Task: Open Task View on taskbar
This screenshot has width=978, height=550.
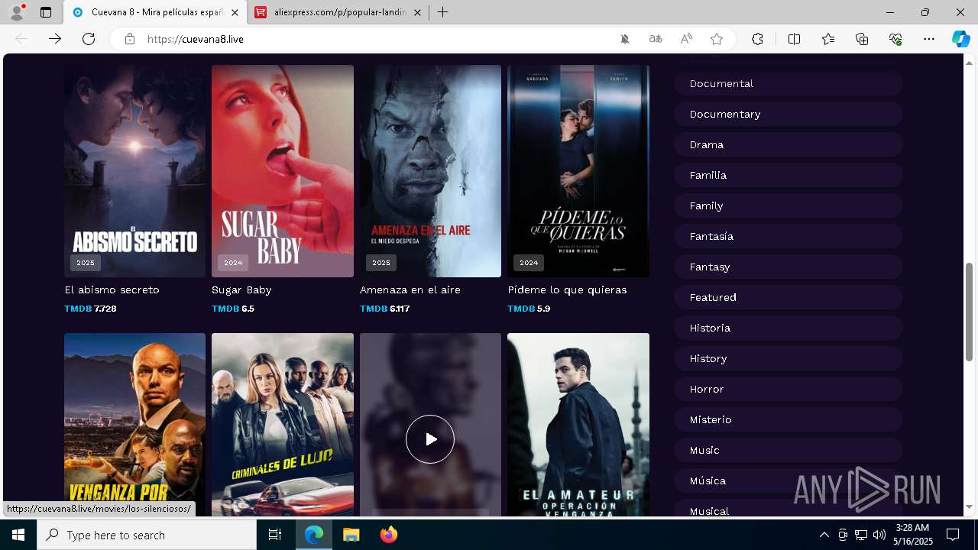Action: pos(275,535)
